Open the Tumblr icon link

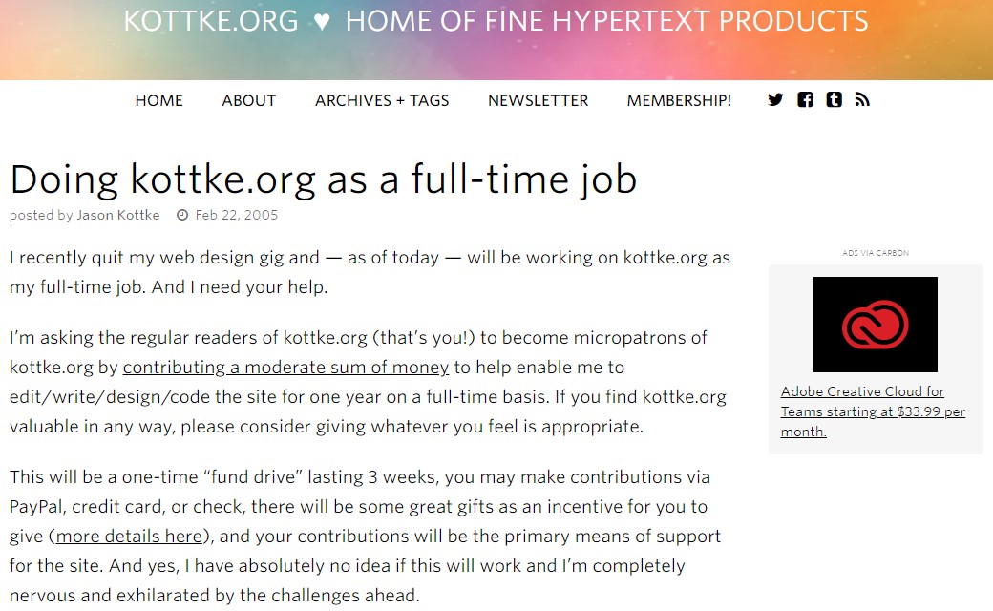click(x=835, y=100)
